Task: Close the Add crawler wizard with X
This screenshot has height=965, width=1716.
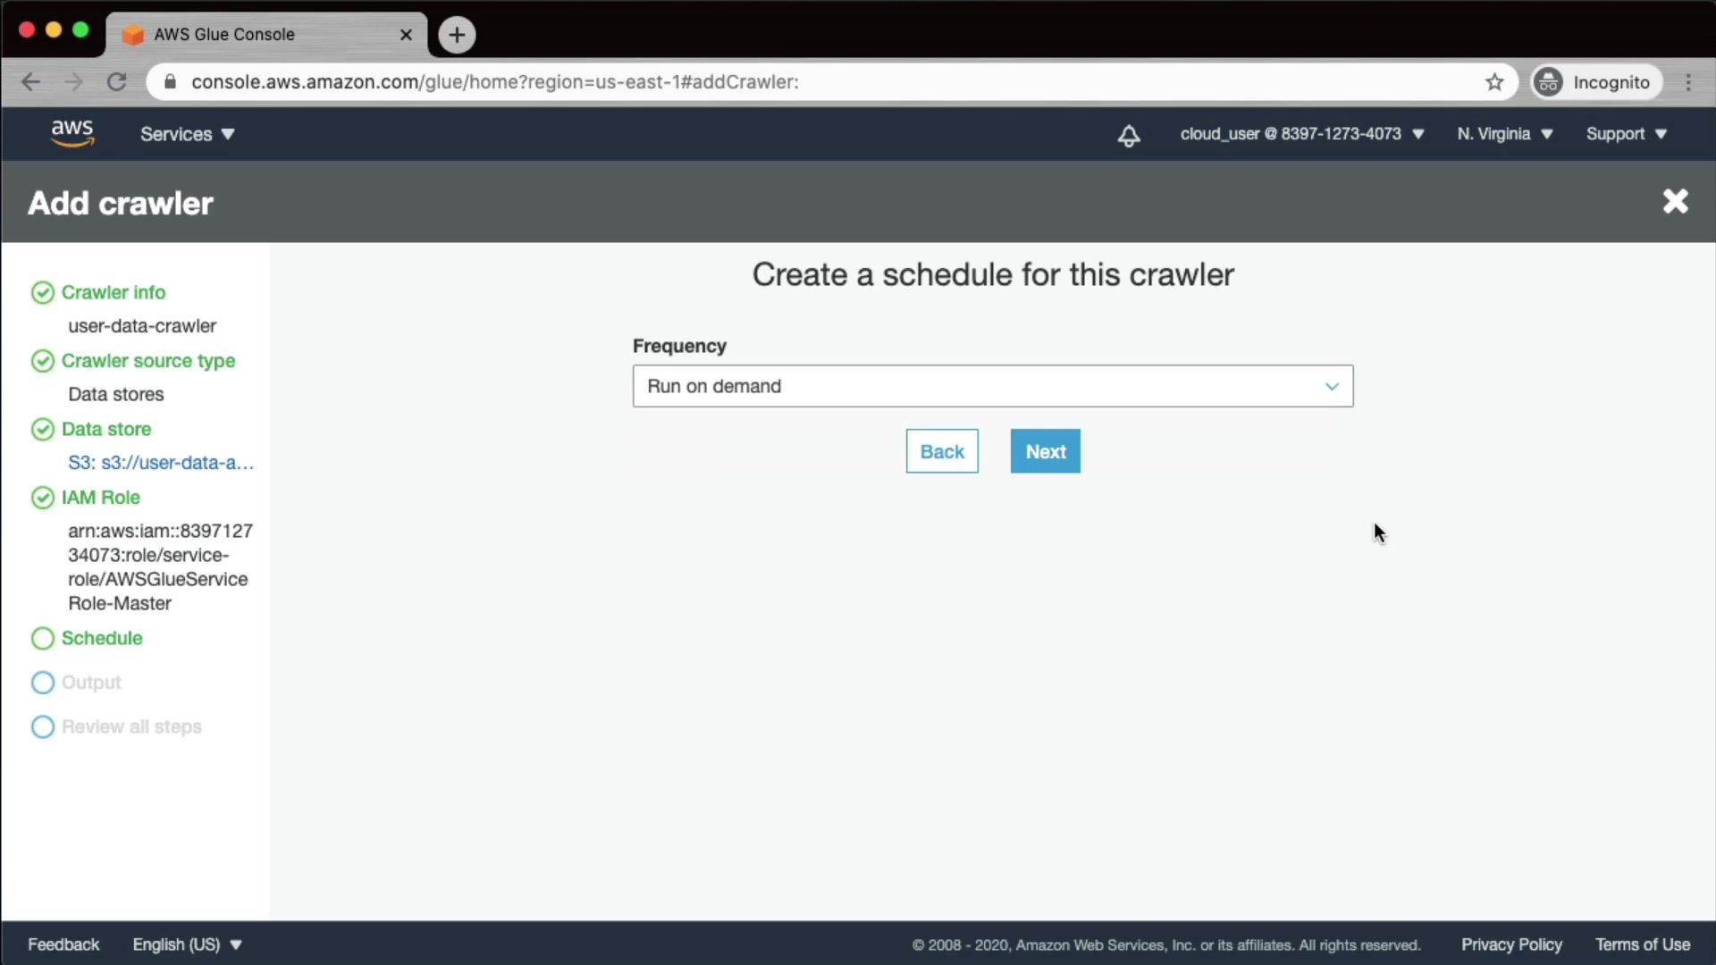Action: (x=1675, y=202)
